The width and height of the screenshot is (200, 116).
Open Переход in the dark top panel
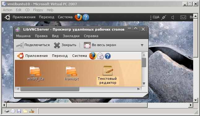(x=46, y=17)
